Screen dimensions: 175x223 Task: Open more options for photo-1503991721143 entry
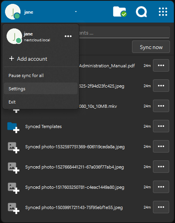pyautogui.click(x=161, y=207)
